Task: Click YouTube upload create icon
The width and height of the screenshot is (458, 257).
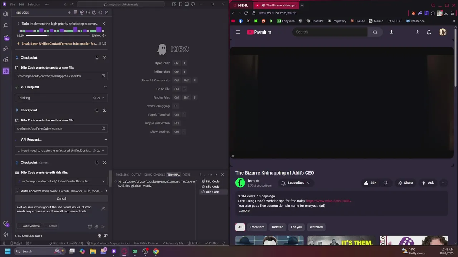Action: tap(417, 32)
